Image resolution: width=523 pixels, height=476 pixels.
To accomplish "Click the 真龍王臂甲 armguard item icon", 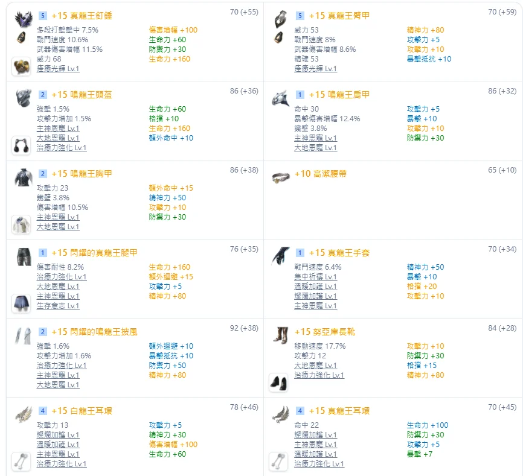I will pos(281,18).
